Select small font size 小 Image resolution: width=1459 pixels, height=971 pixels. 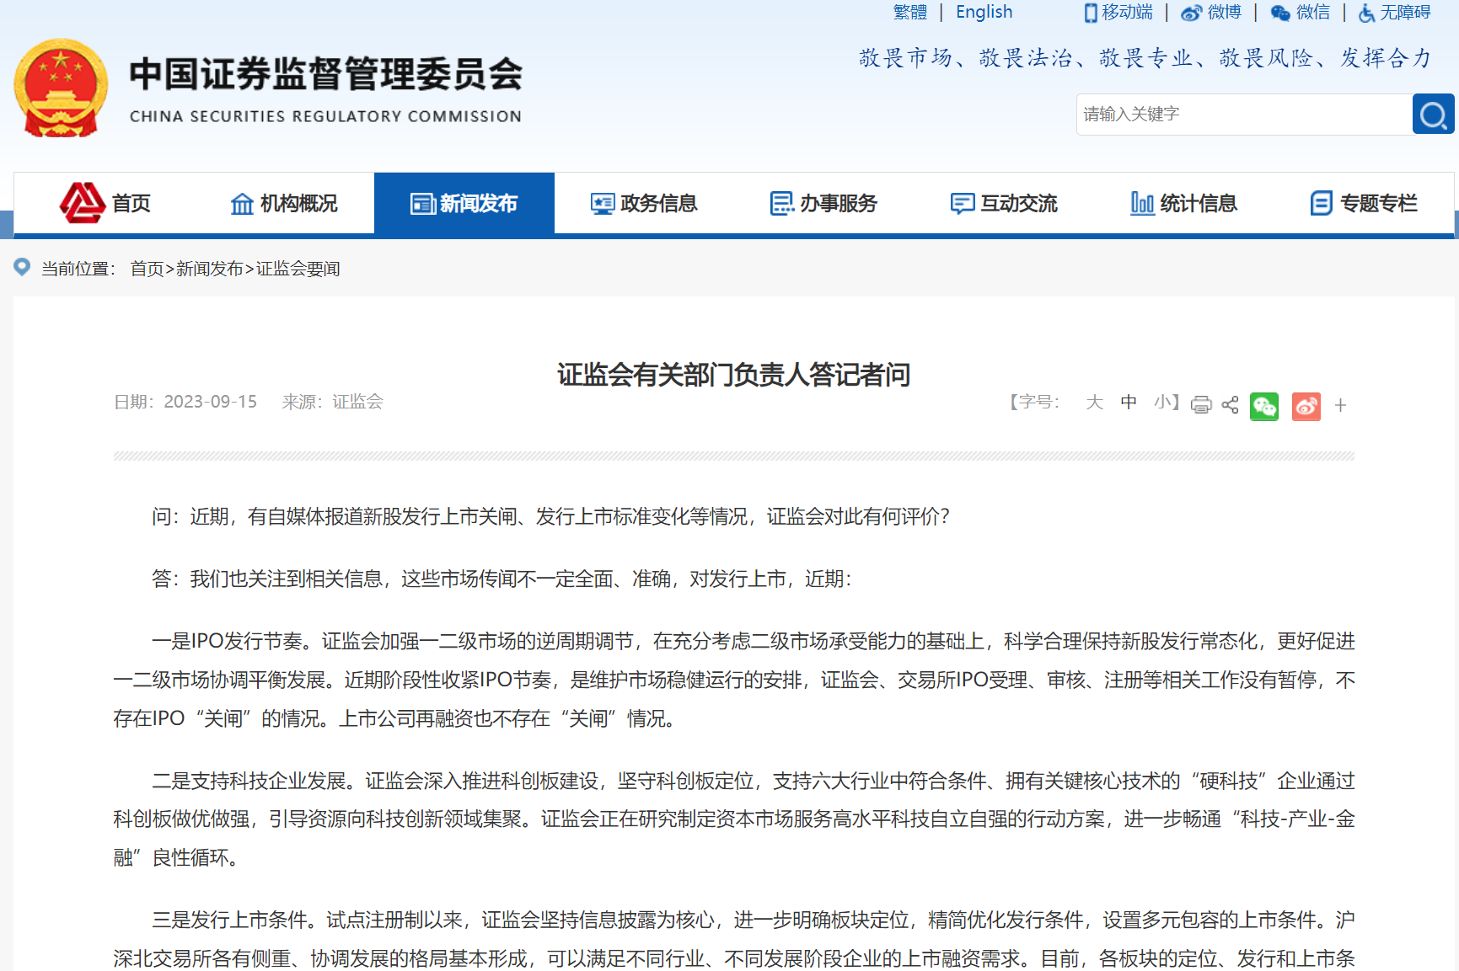[x=1164, y=403]
